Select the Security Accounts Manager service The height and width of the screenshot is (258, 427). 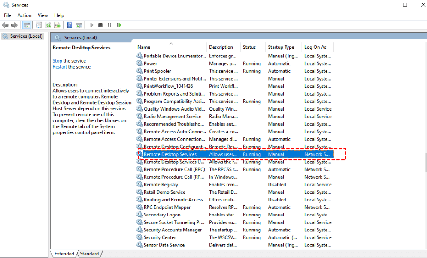pos(173,230)
